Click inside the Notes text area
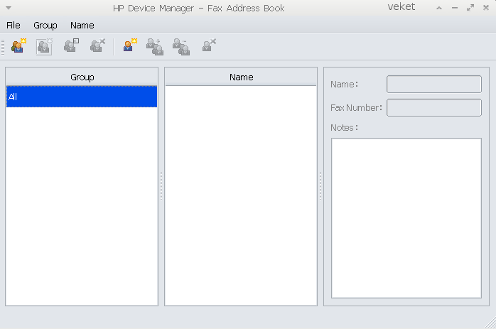The image size is (496, 329). coord(406,218)
